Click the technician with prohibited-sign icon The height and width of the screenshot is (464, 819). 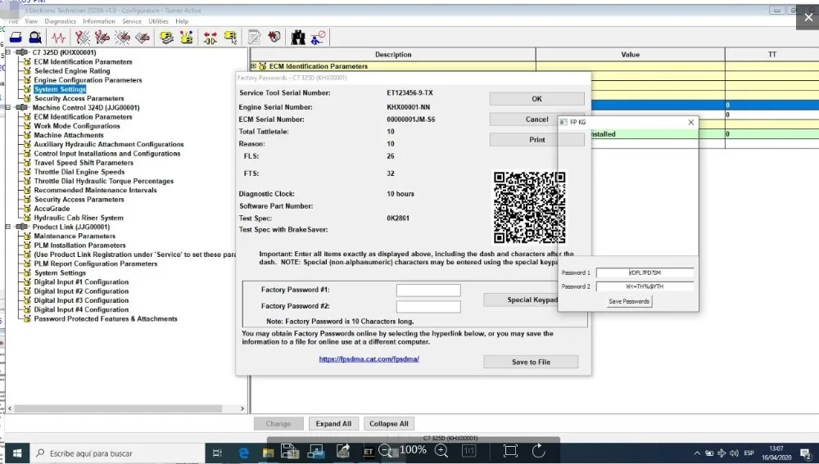pos(318,38)
